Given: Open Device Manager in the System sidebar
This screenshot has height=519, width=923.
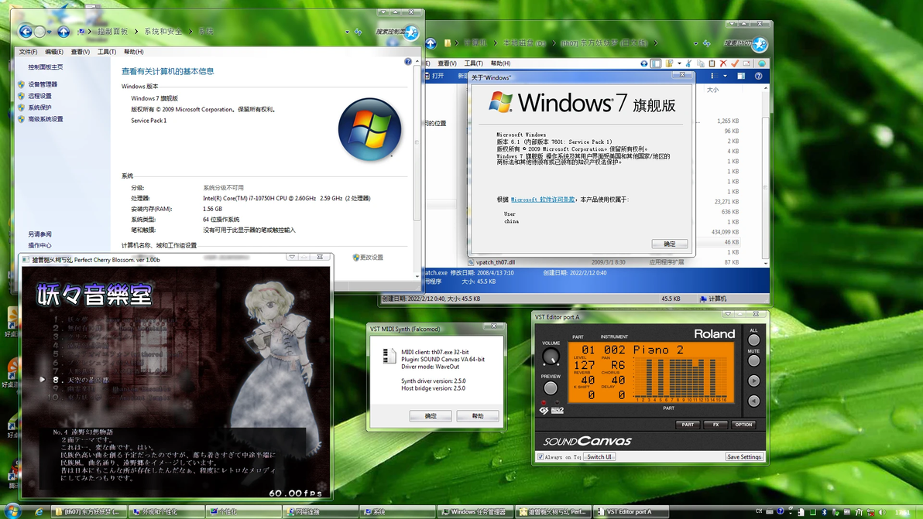Looking at the screenshot, I should (43, 84).
